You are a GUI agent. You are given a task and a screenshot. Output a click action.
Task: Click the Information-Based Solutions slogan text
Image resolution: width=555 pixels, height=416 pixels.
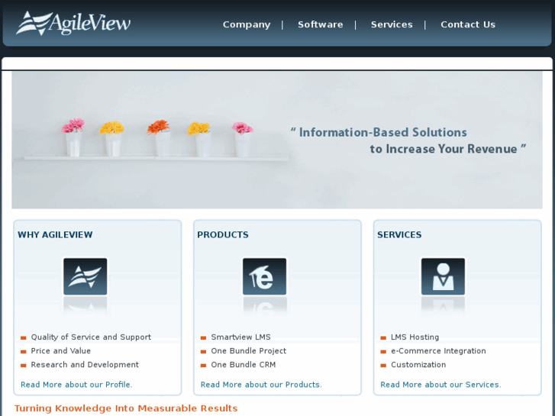[x=408, y=140]
